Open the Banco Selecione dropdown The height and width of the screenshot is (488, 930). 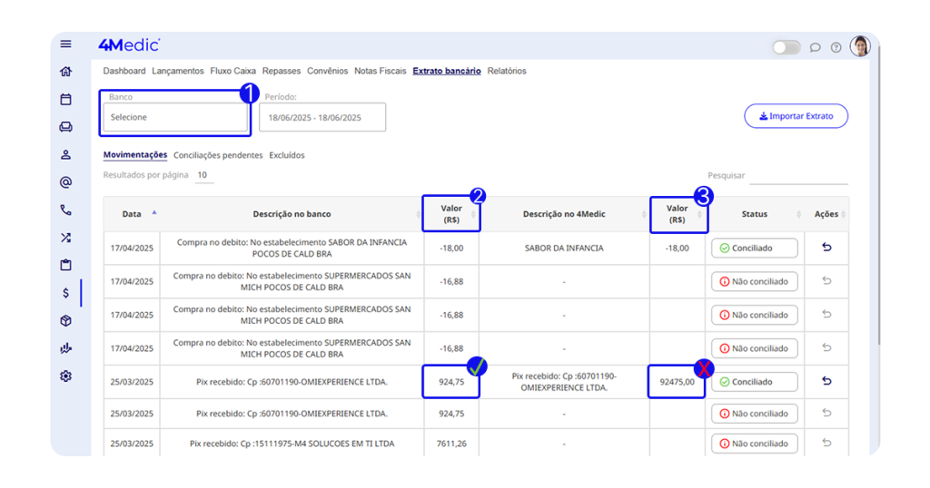pyautogui.click(x=174, y=117)
